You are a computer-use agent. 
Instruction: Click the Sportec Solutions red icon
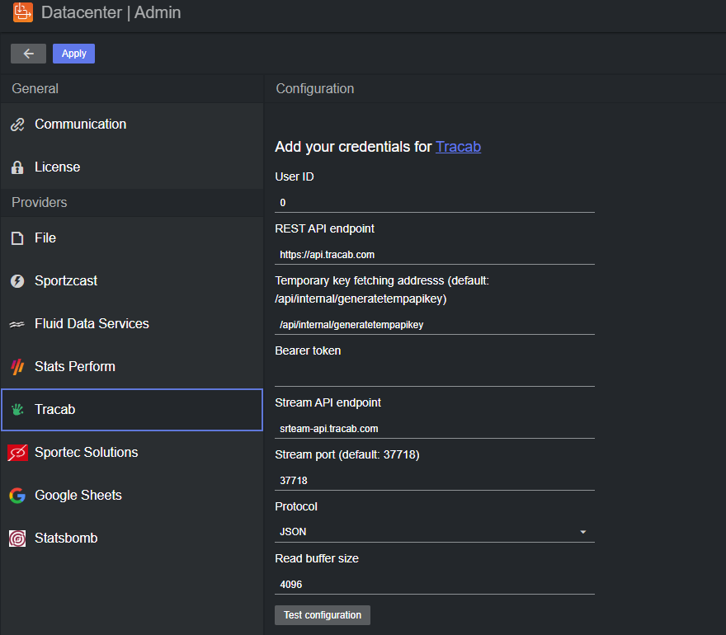[17, 453]
